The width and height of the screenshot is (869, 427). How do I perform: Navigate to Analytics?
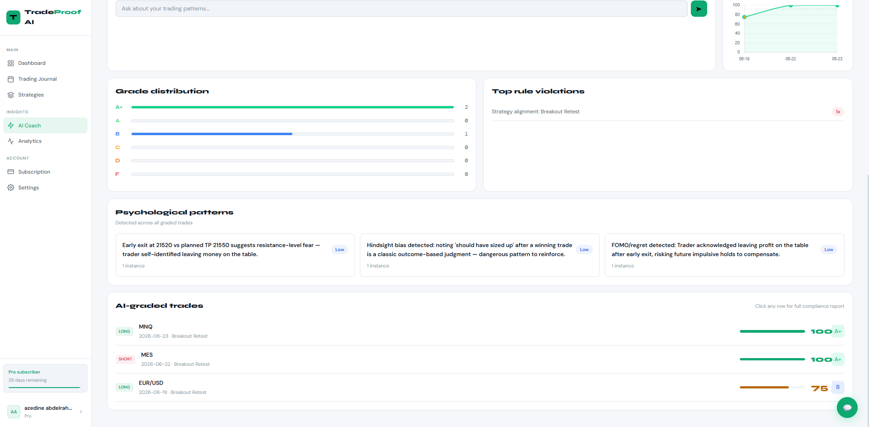click(45, 141)
